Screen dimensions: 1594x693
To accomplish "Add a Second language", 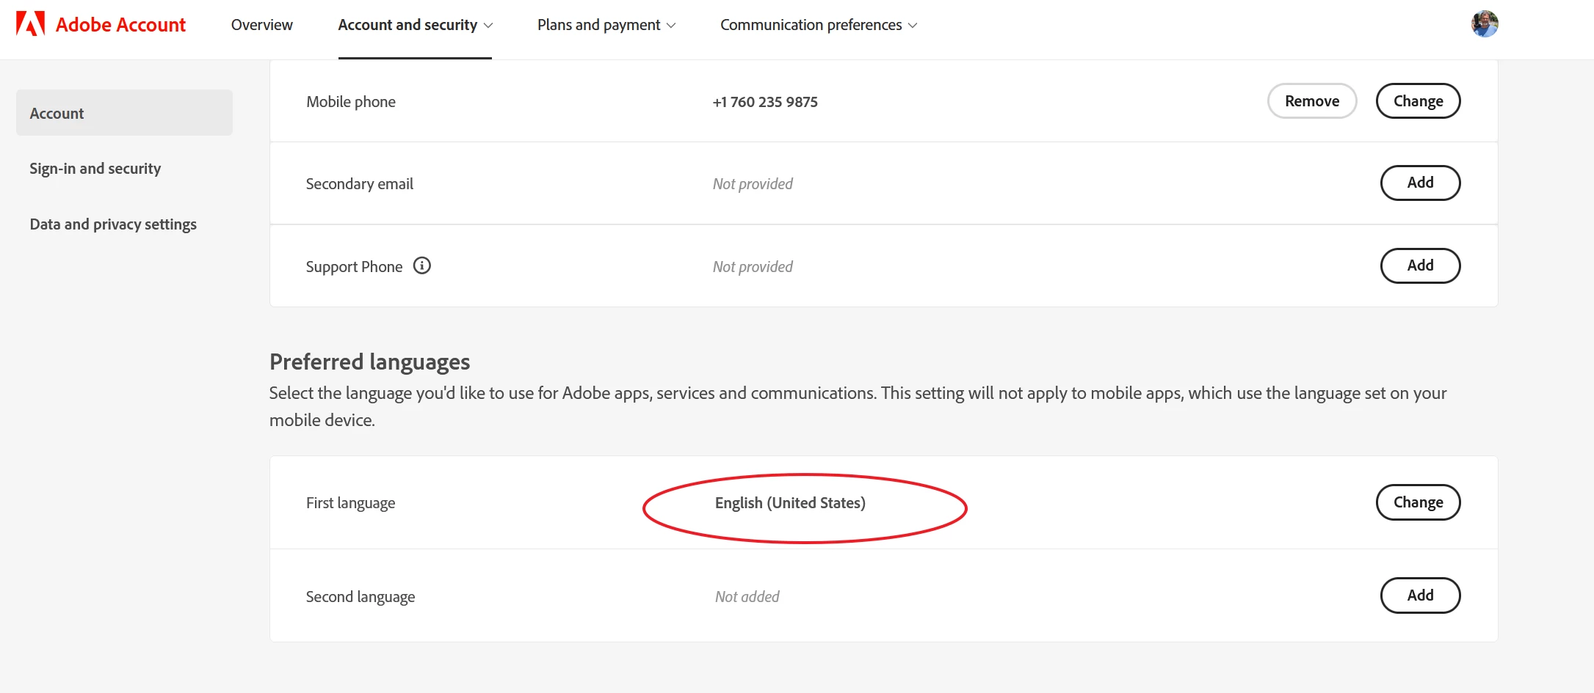I will pos(1421,595).
